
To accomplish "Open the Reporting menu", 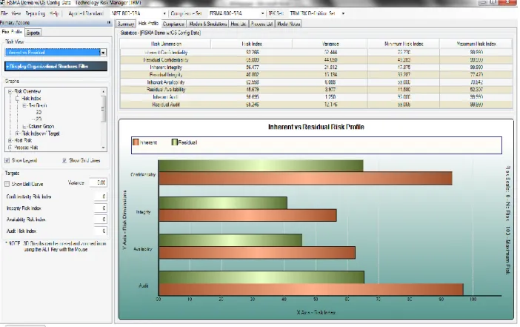I will click(x=35, y=13).
